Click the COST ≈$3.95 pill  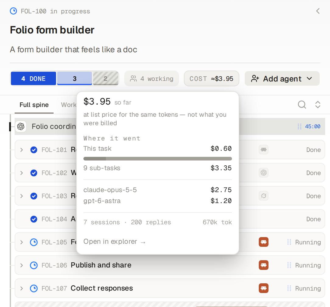coord(212,79)
